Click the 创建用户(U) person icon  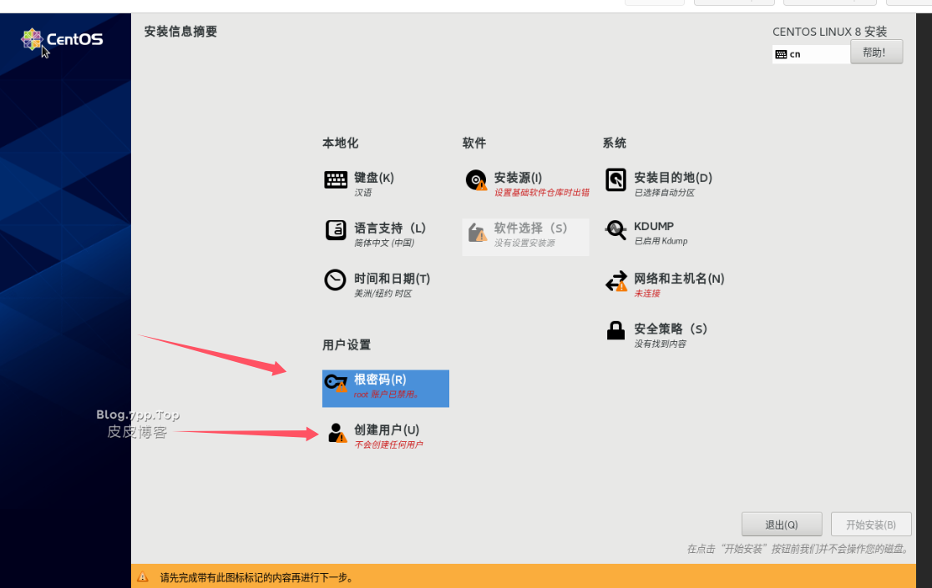click(337, 433)
